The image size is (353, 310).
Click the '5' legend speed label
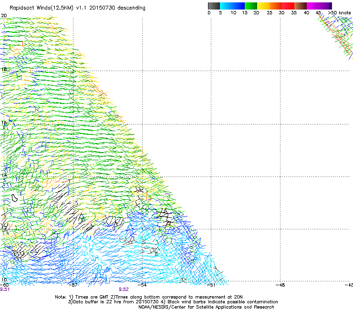[220, 13]
